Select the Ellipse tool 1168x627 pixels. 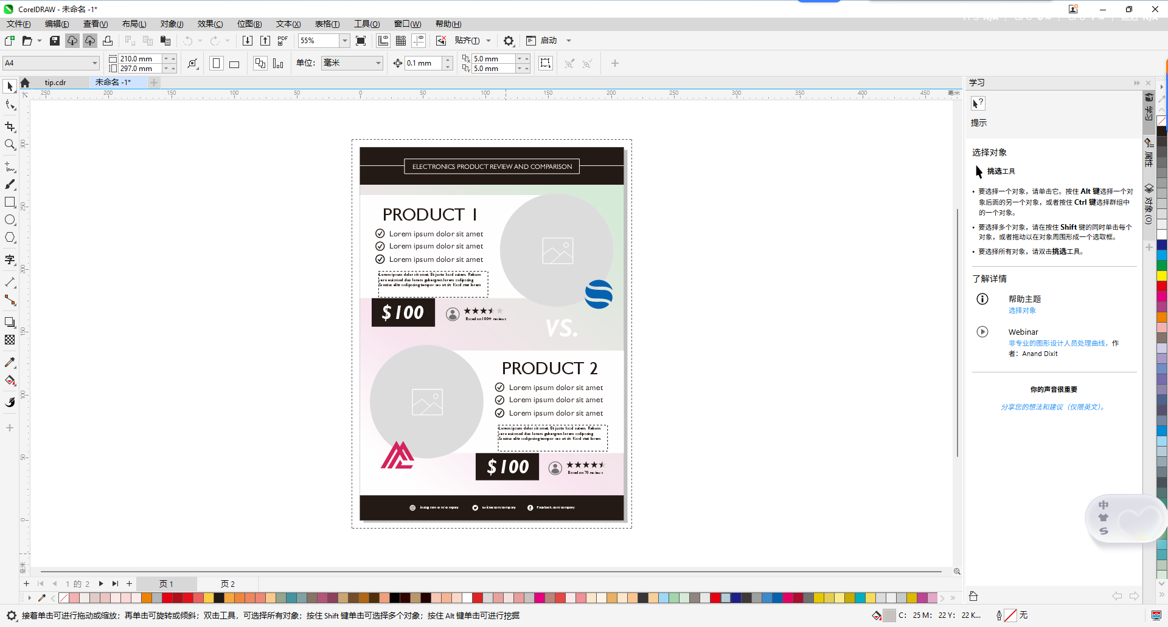pos(10,220)
